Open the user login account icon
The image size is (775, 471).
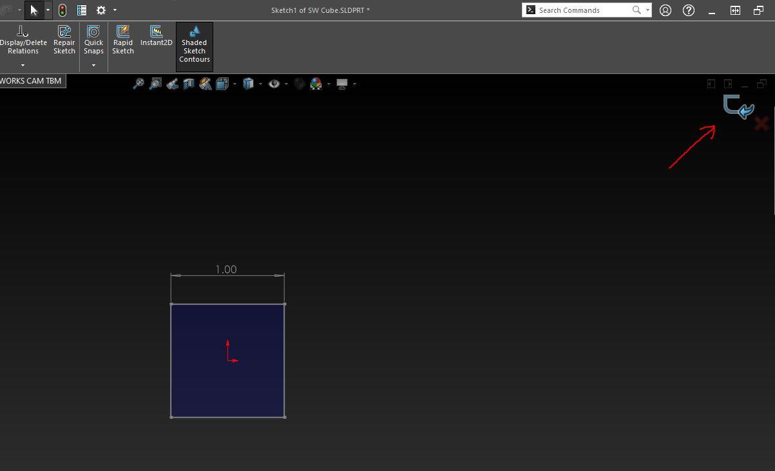pos(665,10)
